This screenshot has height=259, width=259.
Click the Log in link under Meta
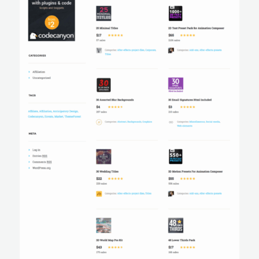(x=36, y=150)
